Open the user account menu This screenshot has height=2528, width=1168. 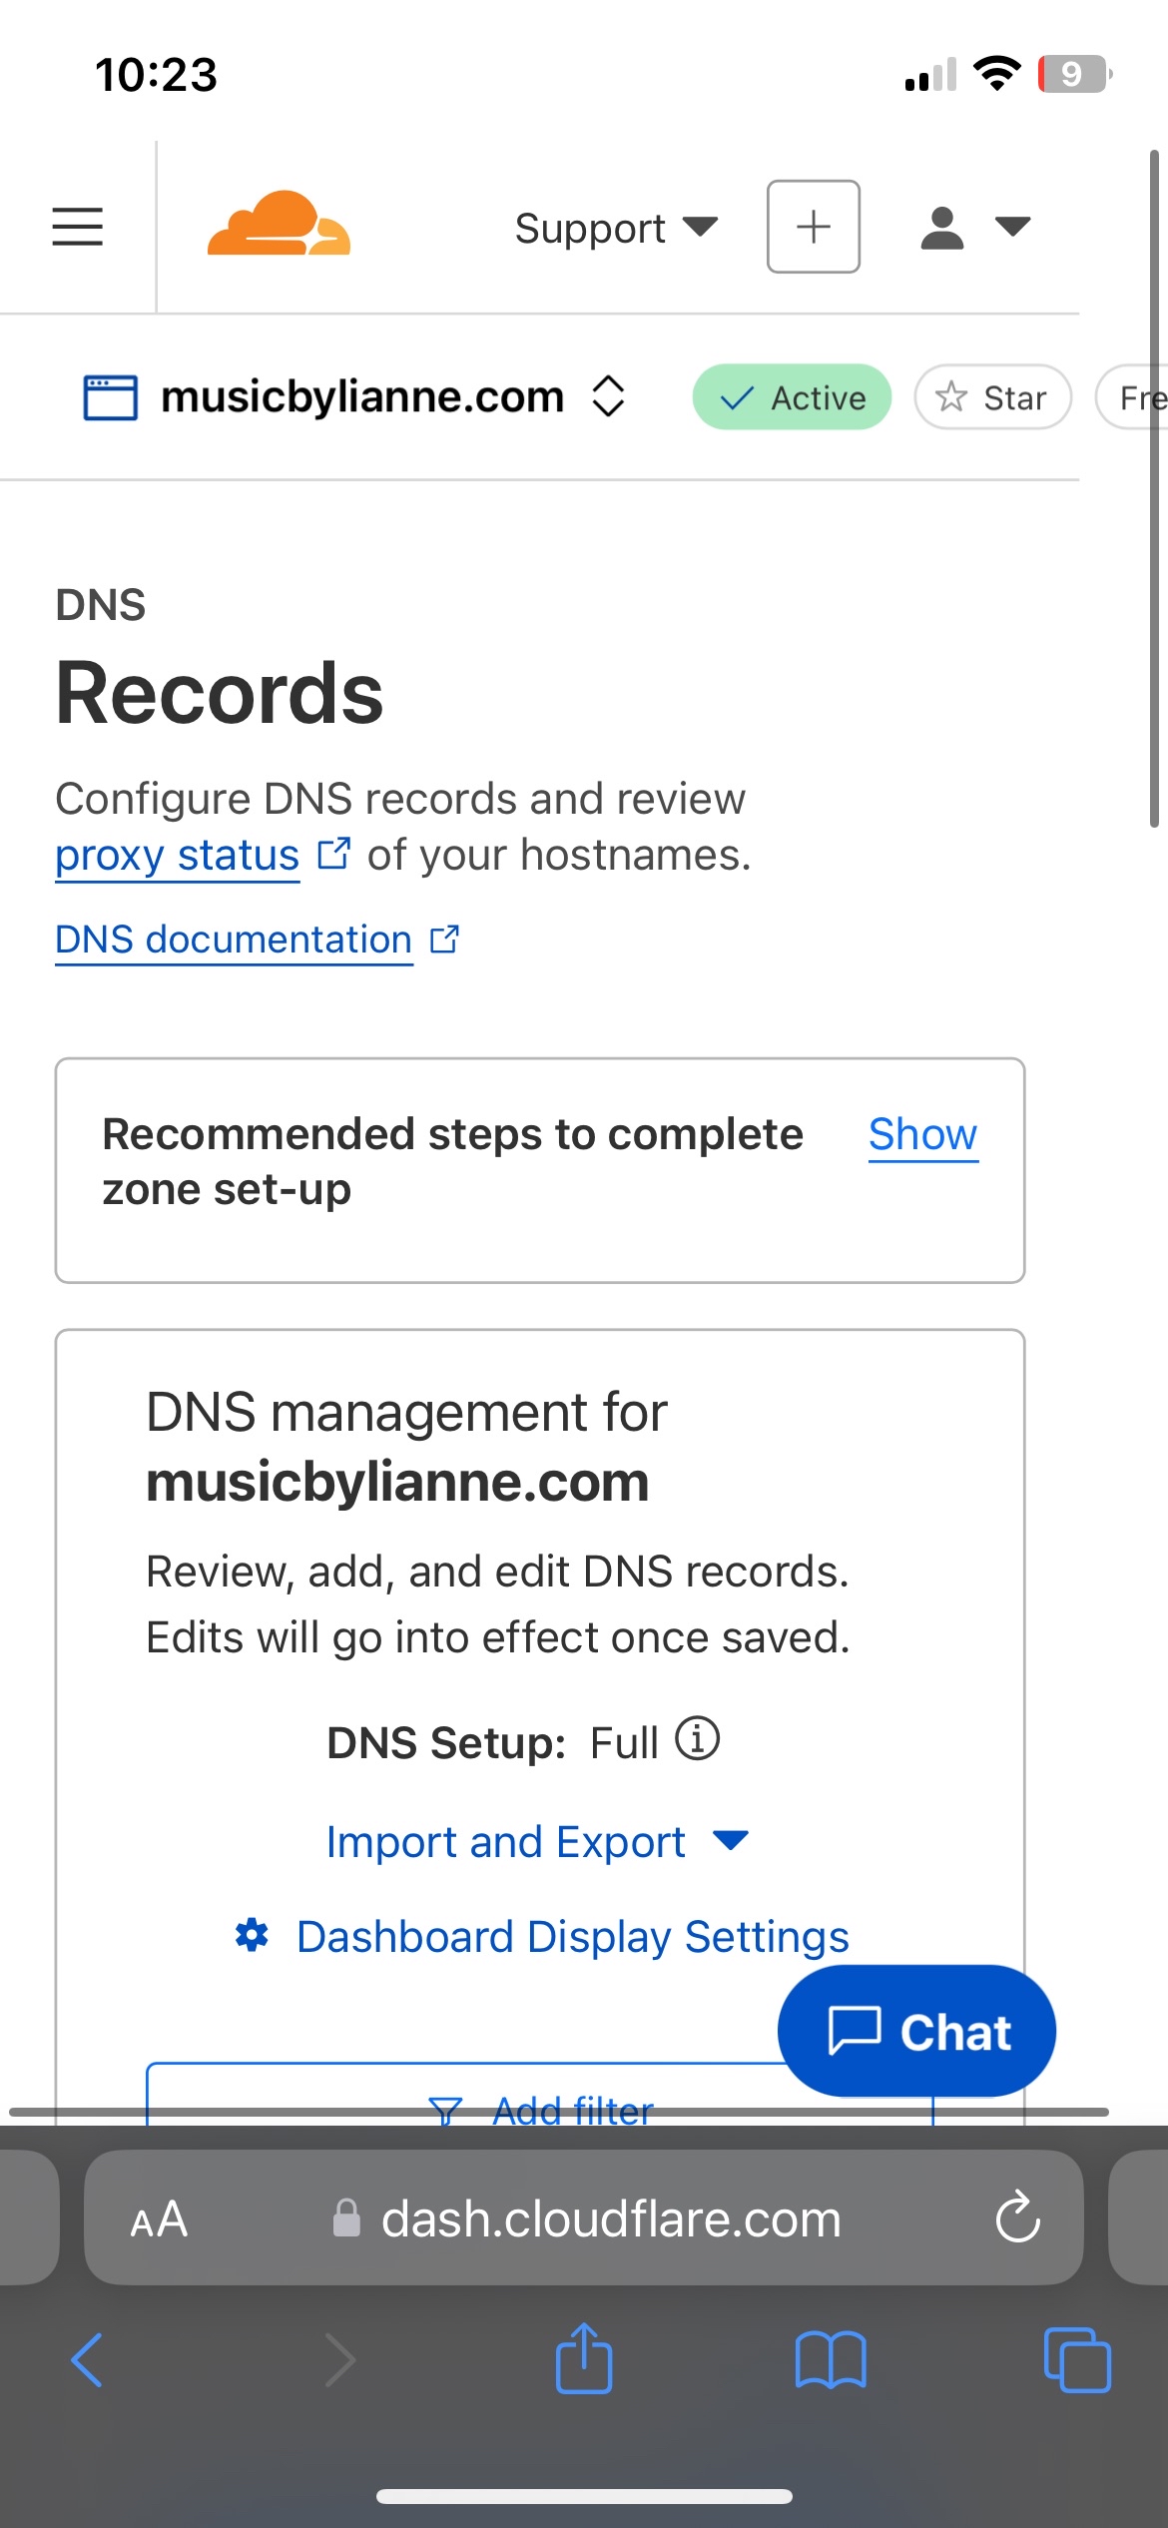[x=973, y=228]
